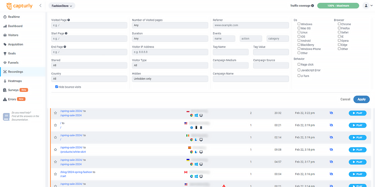Collapse the sidebar with the left chevron
This screenshot has width=375, height=187.
coord(40,6)
